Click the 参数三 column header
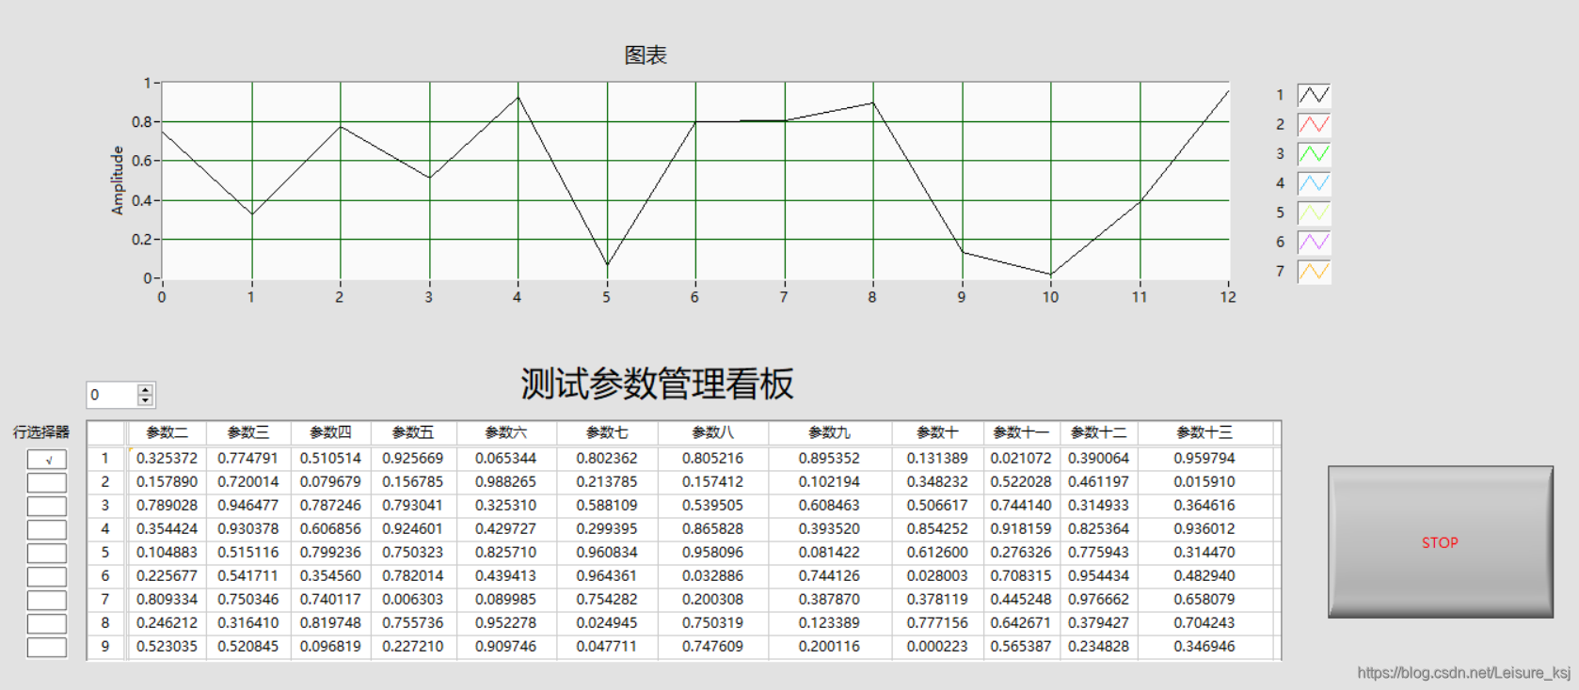The image size is (1579, 690). click(248, 432)
